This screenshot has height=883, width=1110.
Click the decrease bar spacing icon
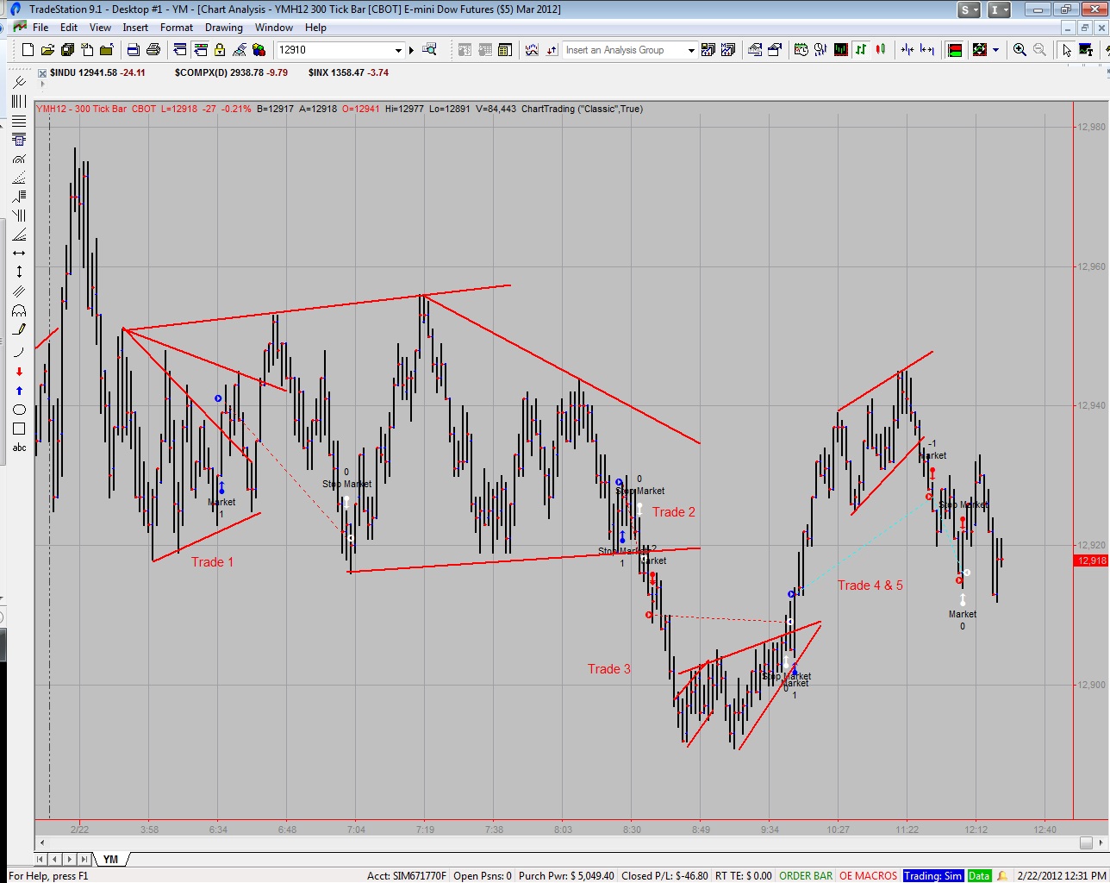pyautogui.click(x=907, y=50)
